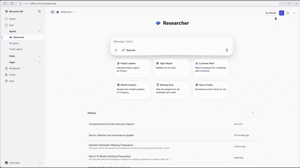This screenshot has width=300, height=168.
Task: Select the Customer Brief prompt card
Action: tap(211, 68)
